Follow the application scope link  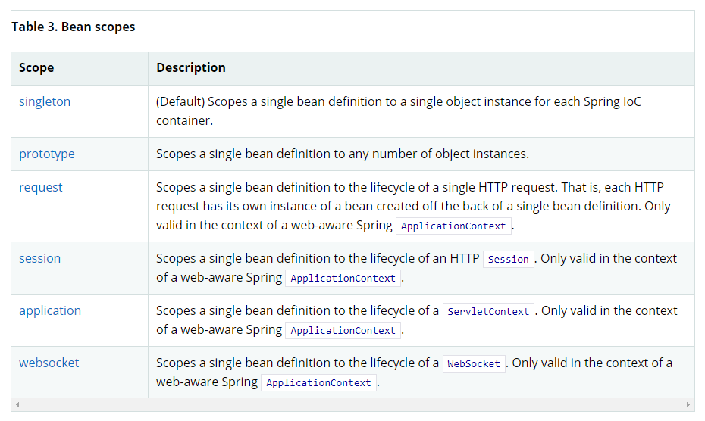tap(50, 311)
